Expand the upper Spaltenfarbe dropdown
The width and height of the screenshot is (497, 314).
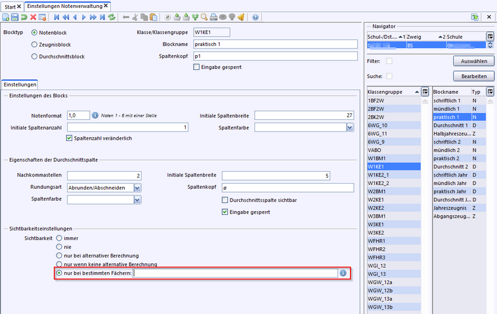click(350, 127)
